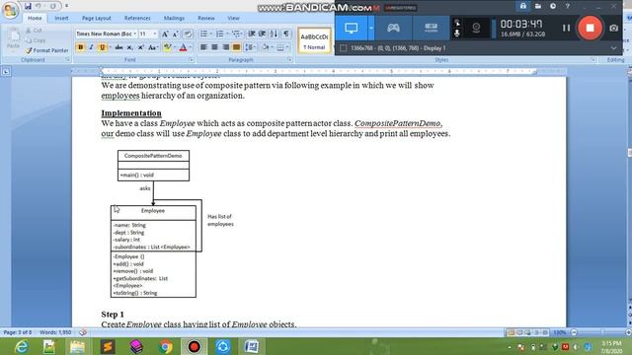The width and height of the screenshot is (632, 355).
Task: Increase the paragraph indent
Action: click(262, 34)
